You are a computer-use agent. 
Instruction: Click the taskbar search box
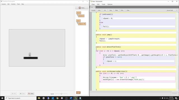pos(20,98)
